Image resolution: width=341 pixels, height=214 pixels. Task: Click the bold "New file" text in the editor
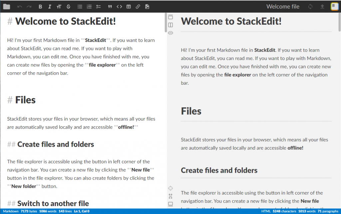[x=141, y=170]
